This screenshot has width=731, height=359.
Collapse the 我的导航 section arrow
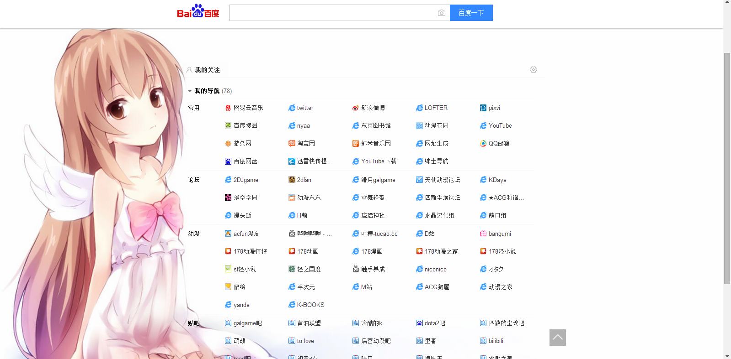(x=190, y=91)
